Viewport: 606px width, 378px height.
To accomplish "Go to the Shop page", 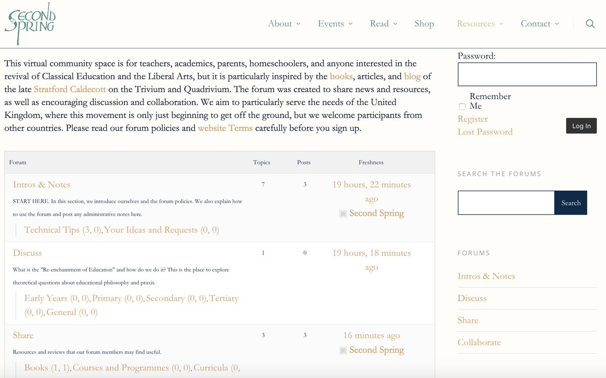I will 424,24.
